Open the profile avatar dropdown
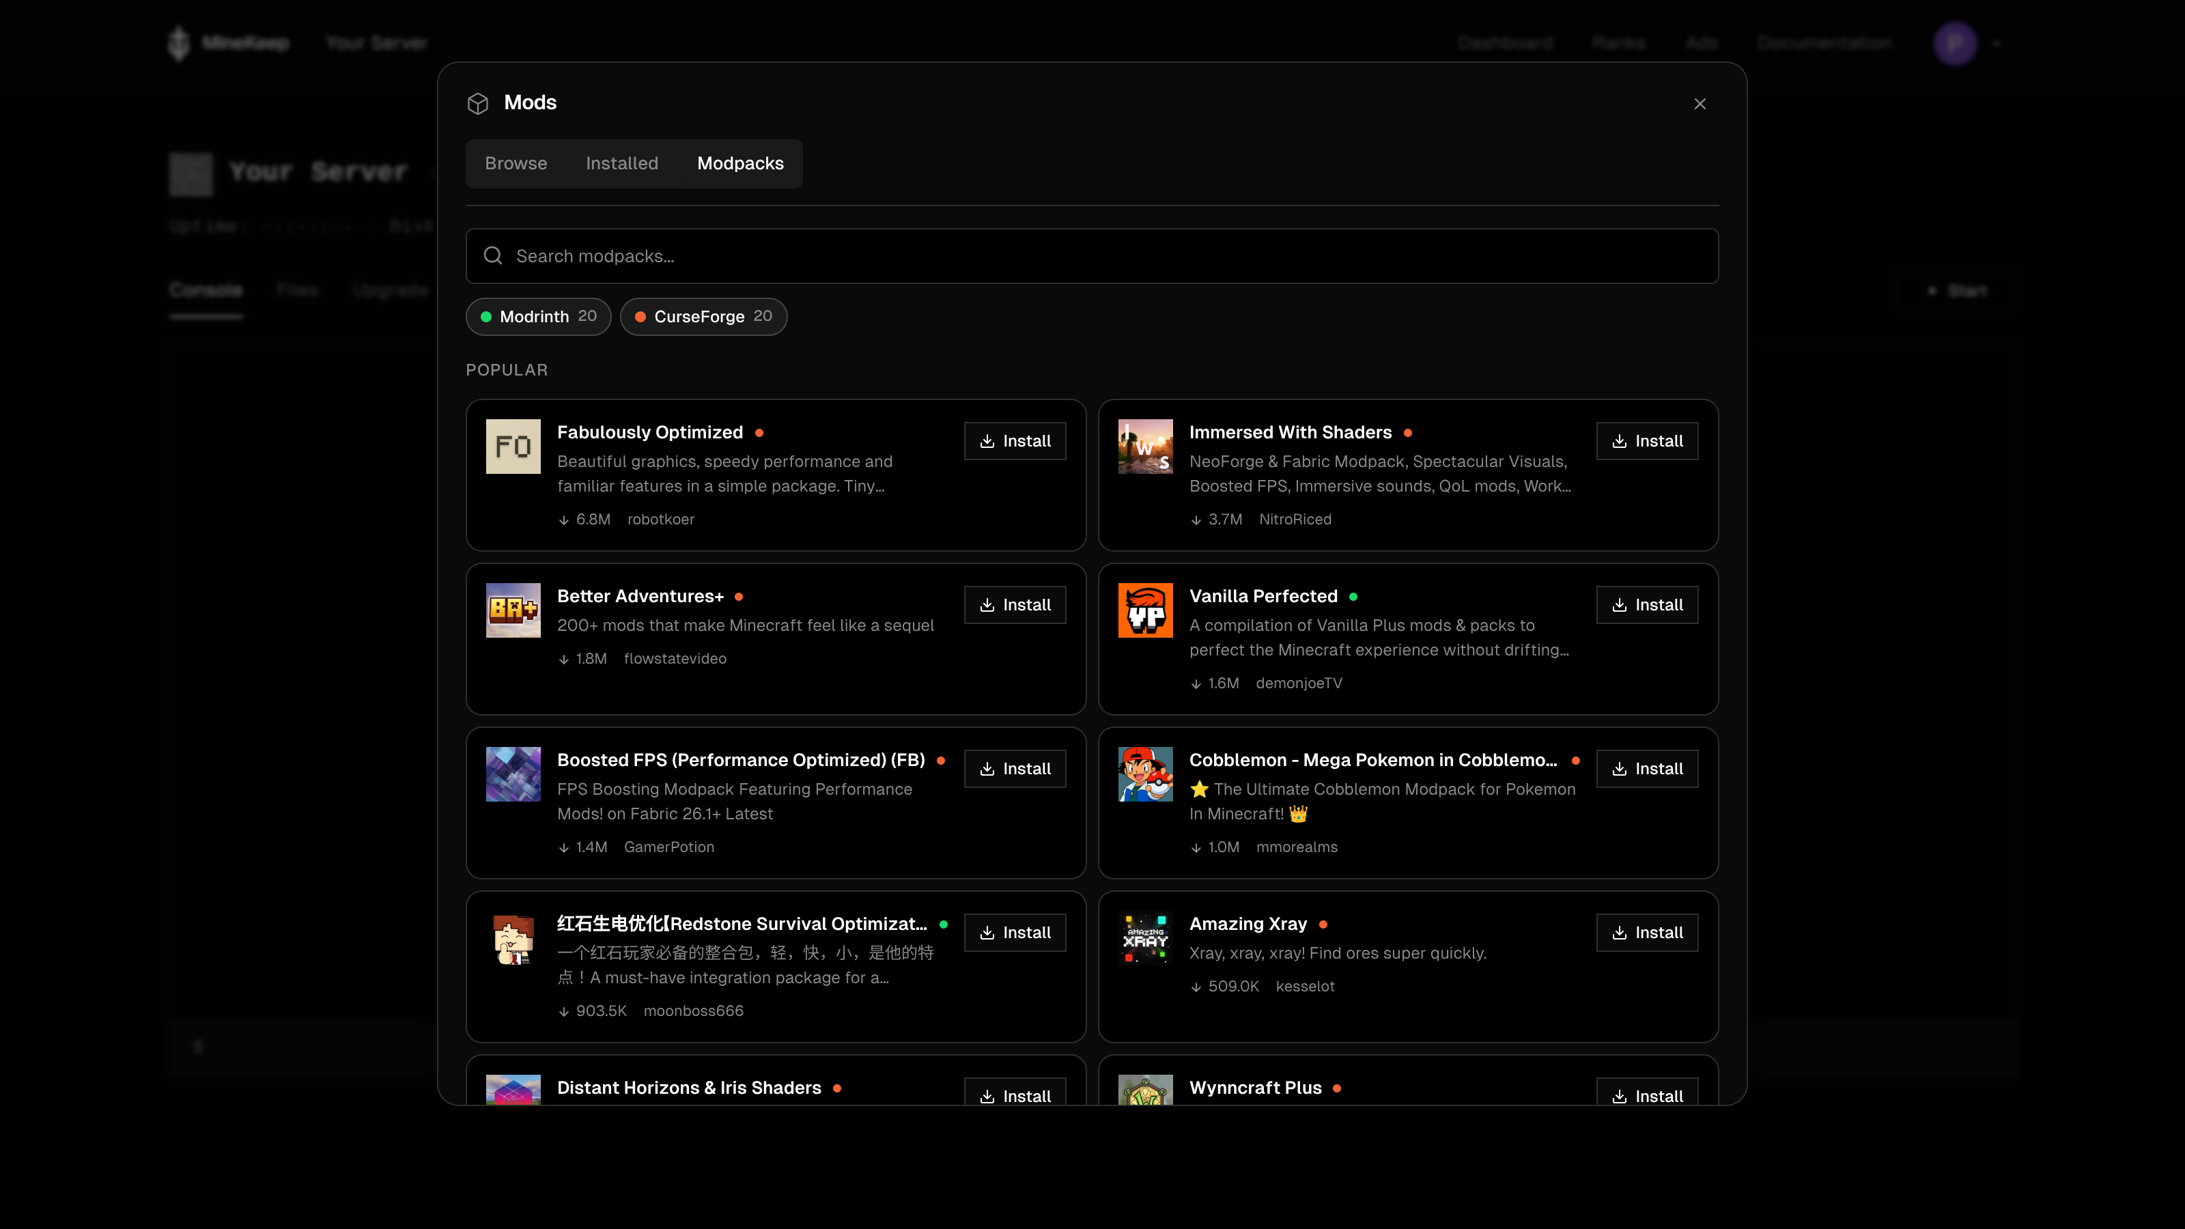The width and height of the screenshot is (2185, 1229). click(x=1955, y=42)
